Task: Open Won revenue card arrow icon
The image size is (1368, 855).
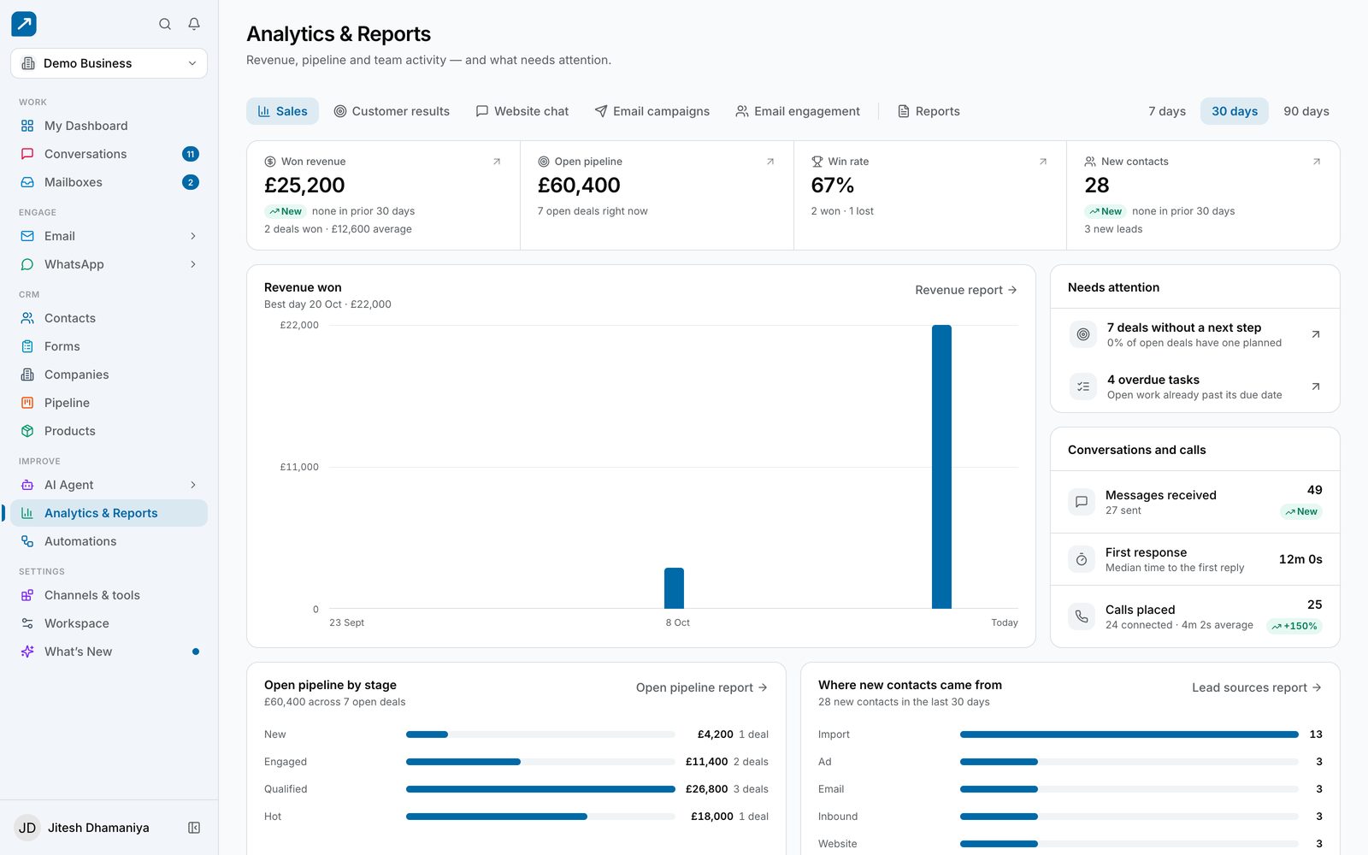Action: coord(497,162)
